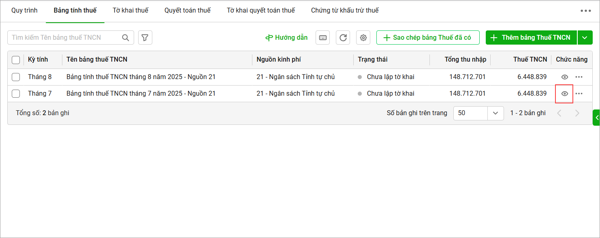600x238 pixels.
Task: Open the Quyết toán thuế tab
Action: (188, 11)
